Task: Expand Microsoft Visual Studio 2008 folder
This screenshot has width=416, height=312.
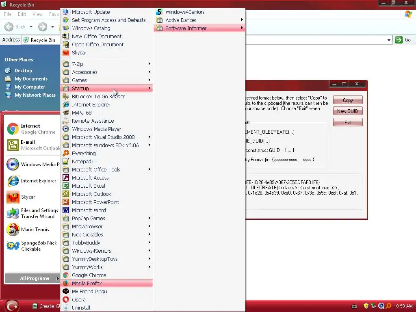Action: pyautogui.click(x=107, y=137)
